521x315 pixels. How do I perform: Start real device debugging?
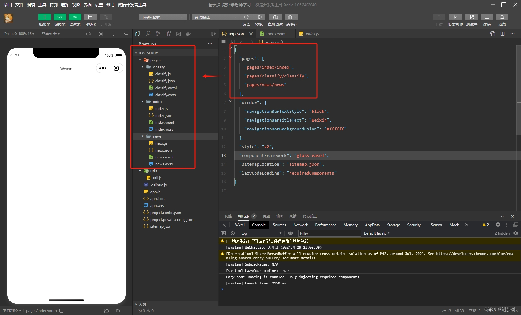(x=275, y=17)
